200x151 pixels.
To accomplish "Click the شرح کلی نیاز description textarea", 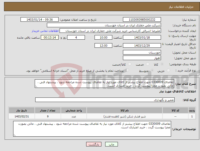I will point(104,84).
